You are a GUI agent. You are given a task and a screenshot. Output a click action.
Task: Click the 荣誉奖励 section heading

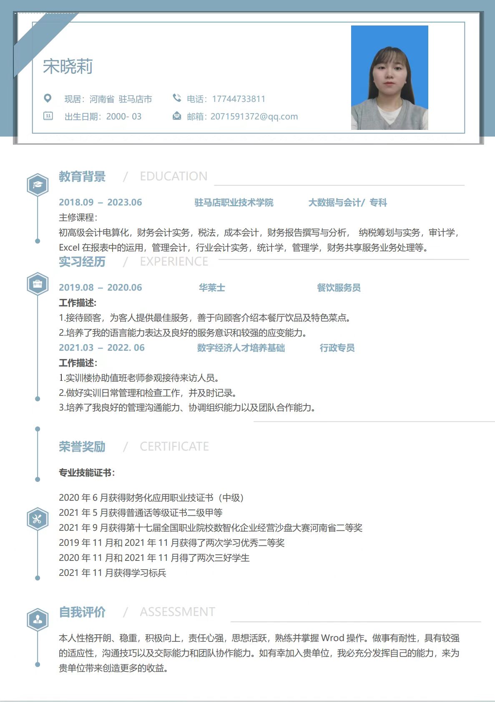[x=82, y=446]
